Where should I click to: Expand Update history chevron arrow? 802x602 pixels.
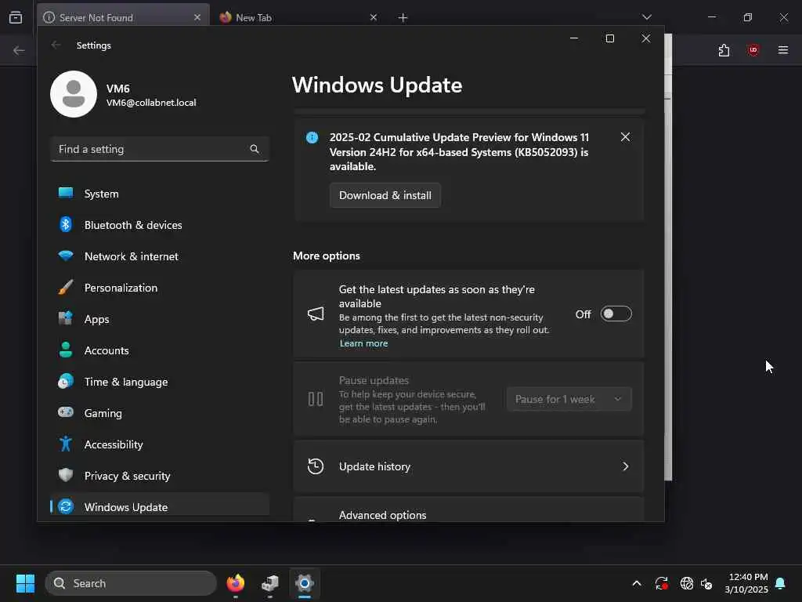tap(625, 466)
